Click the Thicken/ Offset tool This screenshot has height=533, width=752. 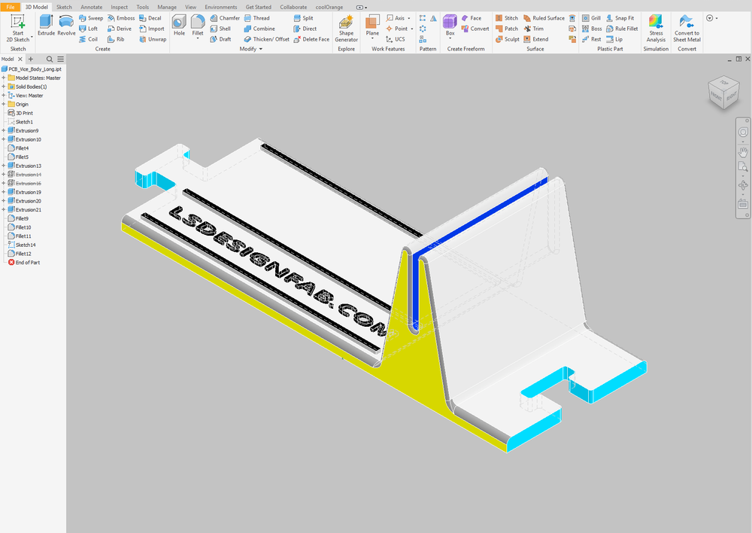267,39
